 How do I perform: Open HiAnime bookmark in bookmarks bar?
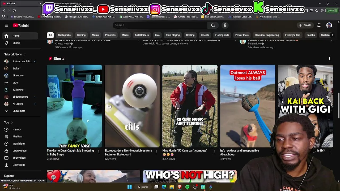click(22, 17)
